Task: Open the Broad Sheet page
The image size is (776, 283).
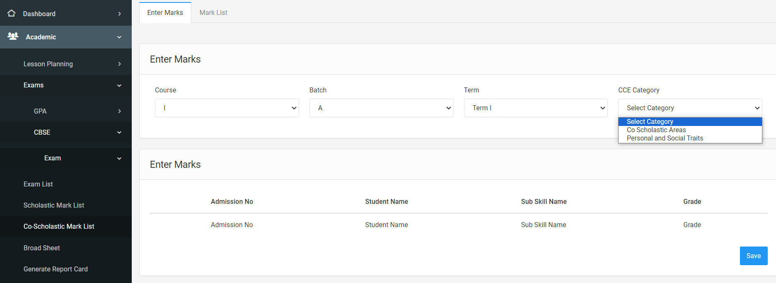Action: point(42,248)
